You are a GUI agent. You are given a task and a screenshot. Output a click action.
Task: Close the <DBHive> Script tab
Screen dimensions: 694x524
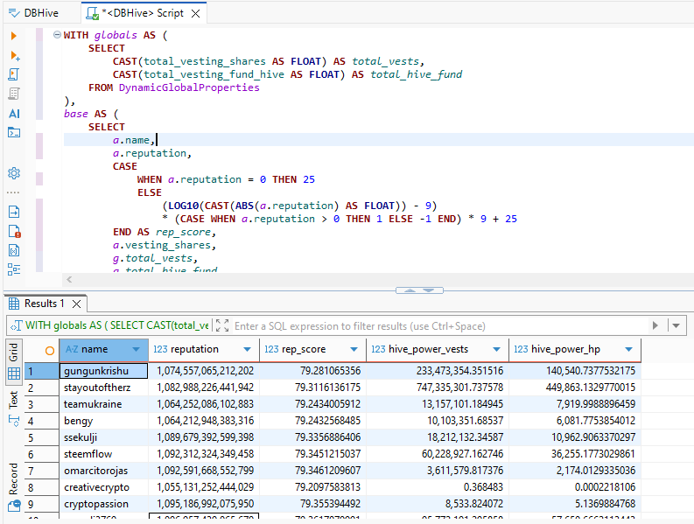coord(196,14)
